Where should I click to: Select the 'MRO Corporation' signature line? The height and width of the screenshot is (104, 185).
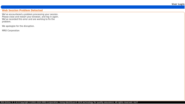click(11, 31)
